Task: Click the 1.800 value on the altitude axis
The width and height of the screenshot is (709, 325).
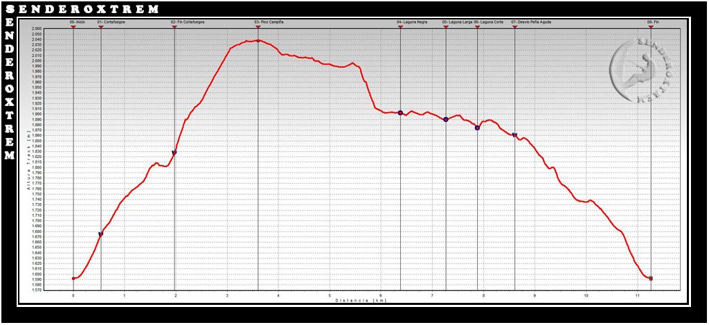Action: coord(37,168)
